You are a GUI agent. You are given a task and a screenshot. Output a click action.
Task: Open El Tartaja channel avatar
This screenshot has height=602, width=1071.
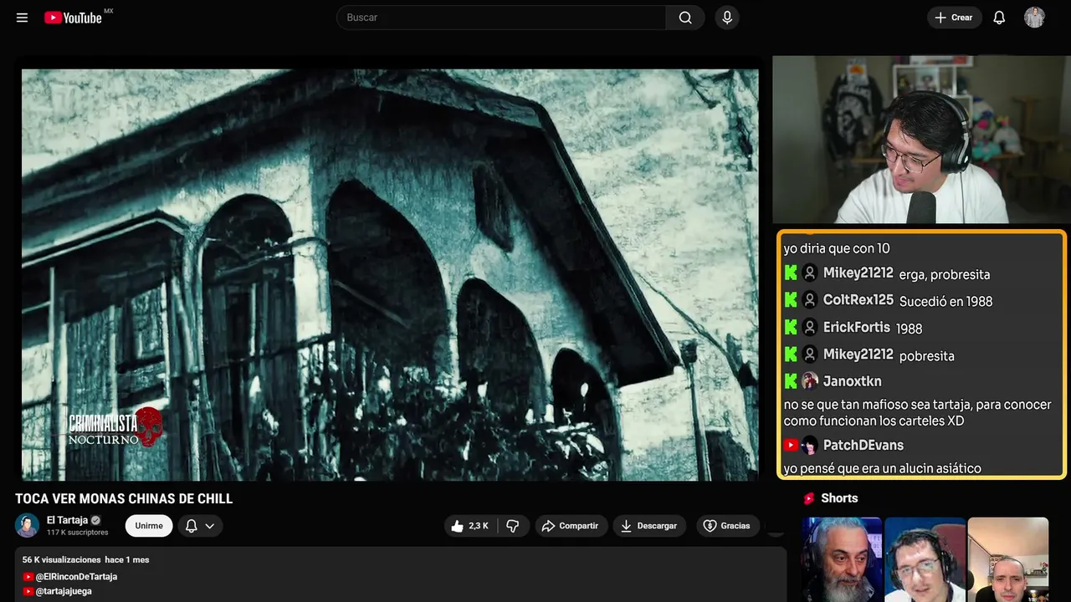click(27, 525)
